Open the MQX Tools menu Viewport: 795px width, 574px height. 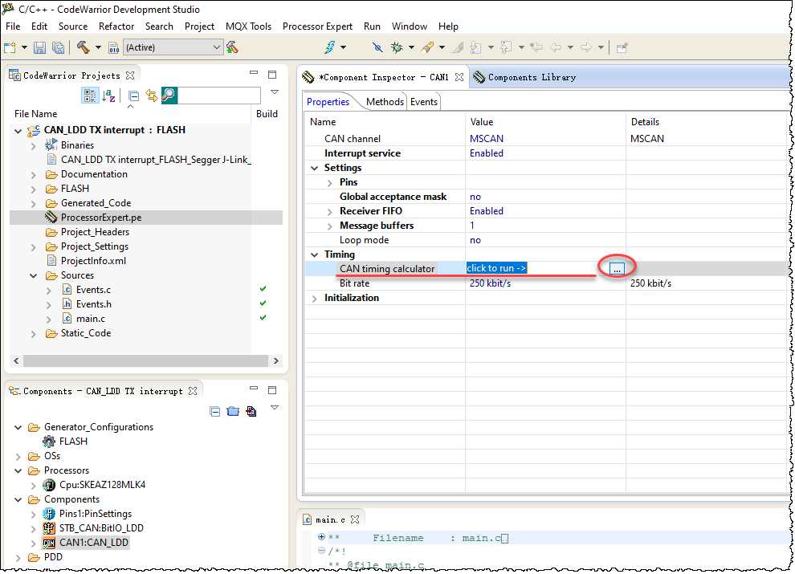click(248, 26)
